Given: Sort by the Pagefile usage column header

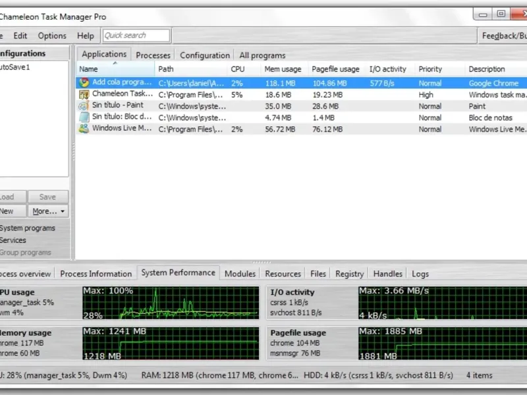Looking at the screenshot, I should pos(337,69).
